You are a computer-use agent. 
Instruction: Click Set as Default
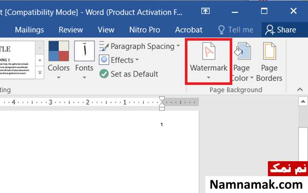click(129, 74)
